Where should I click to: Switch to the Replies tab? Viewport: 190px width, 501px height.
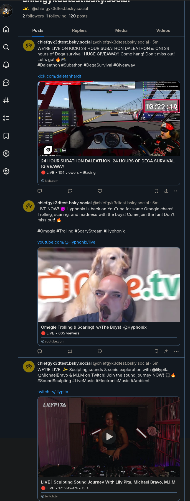point(79,30)
